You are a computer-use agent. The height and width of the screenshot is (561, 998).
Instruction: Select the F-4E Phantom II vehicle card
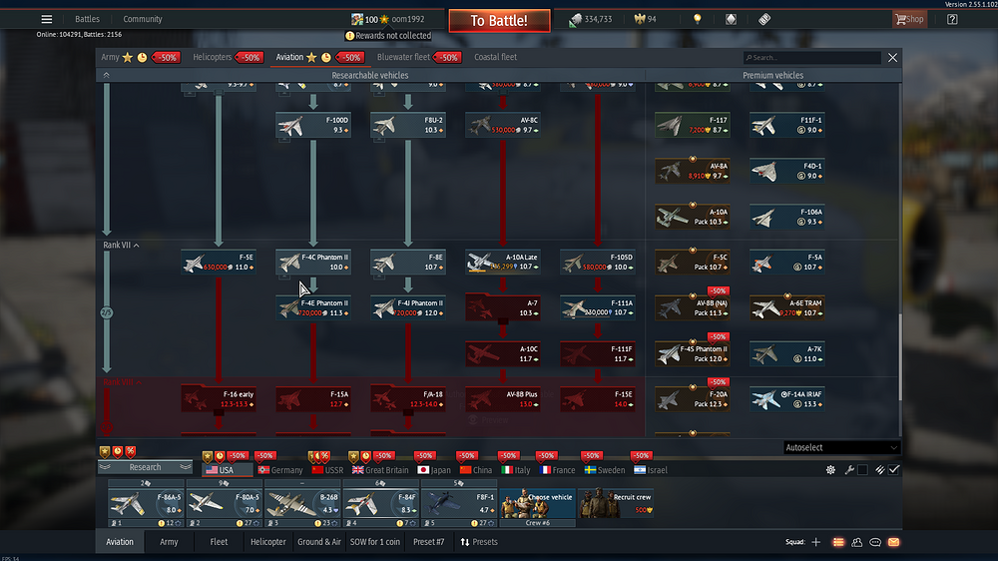[x=313, y=307]
